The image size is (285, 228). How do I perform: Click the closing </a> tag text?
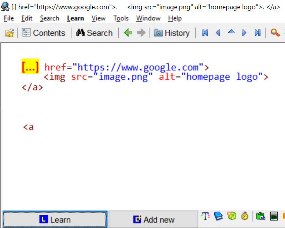(32, 87)
